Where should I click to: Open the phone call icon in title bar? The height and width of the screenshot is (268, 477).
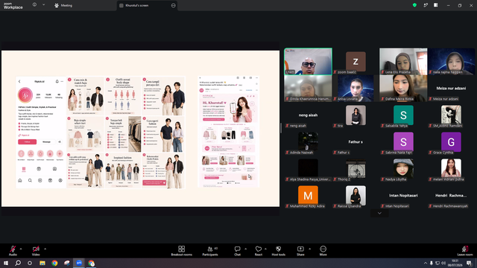tap(426, 5)
